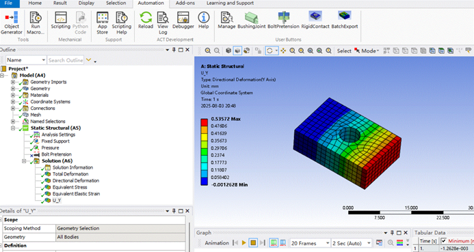Open the 20 Frames dropdown
The height and width of the screenshot is (252, 474).
[310, 243]
